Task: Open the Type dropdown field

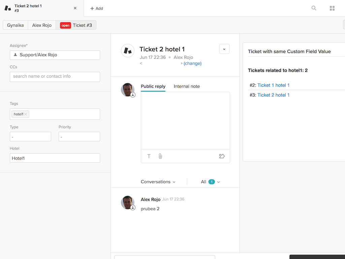Action: (30, 137)
